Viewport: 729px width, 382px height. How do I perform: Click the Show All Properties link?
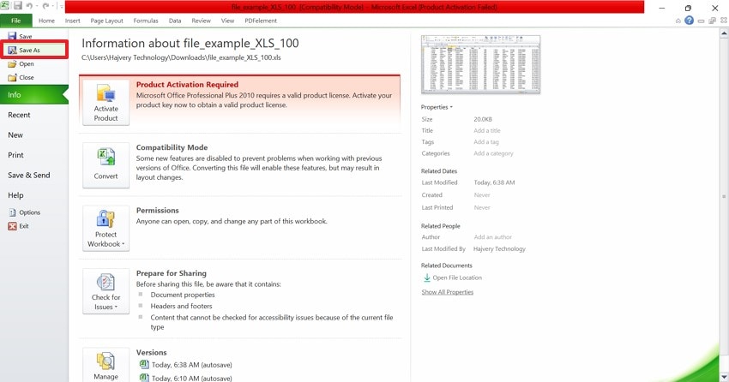447,292
